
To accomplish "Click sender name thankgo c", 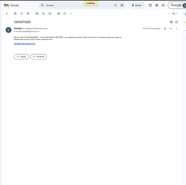I will pos(19,28).
